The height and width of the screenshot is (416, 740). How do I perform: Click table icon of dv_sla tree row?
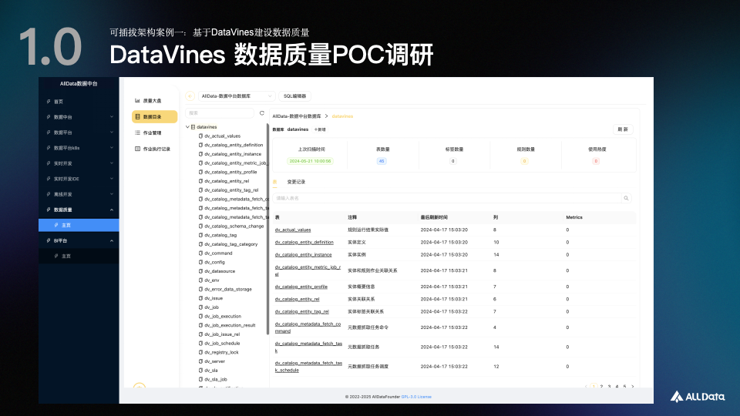point(200,371)
